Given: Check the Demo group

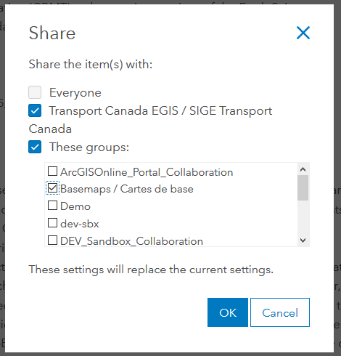Looking at the screenshot, I should coord(52,206).
